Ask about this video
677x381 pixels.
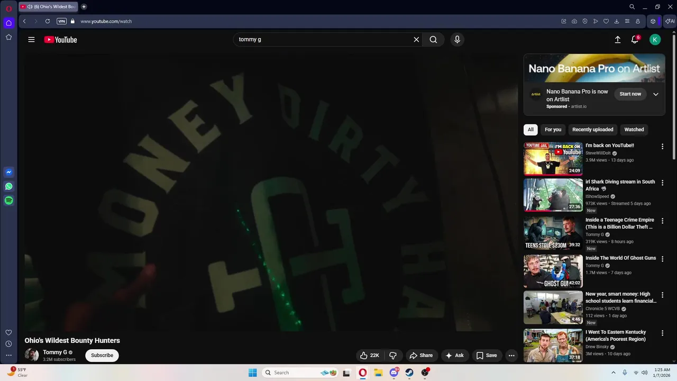455,356
